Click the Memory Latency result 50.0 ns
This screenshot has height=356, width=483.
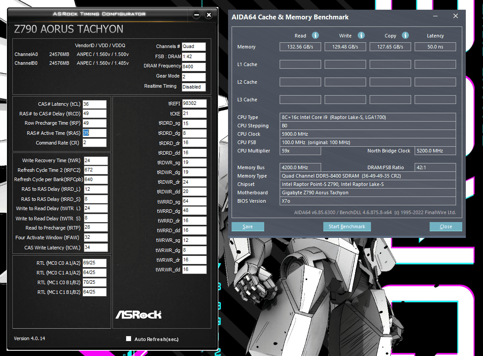(435, 47)
